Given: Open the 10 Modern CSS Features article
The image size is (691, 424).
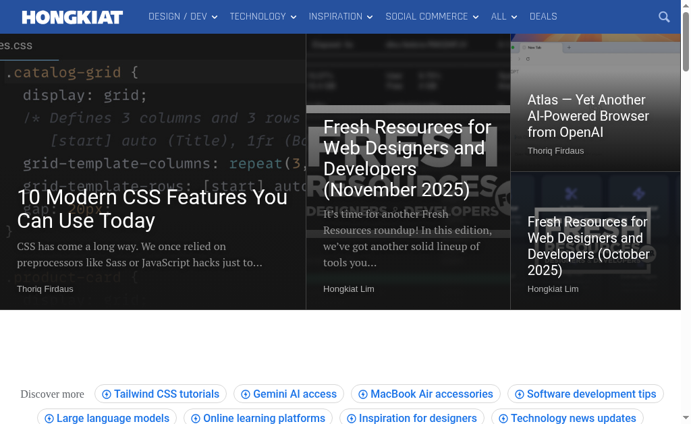Looking at the screenshot, I should [x=152, y=208].
